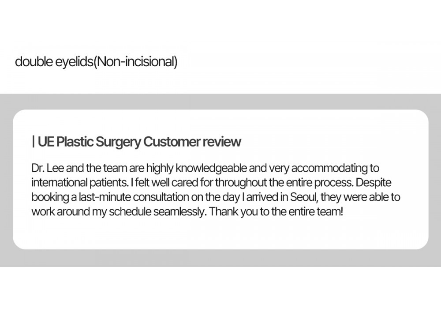Click the word 'Customer' in the title
441x309 pixels.
tap(172, 142)
